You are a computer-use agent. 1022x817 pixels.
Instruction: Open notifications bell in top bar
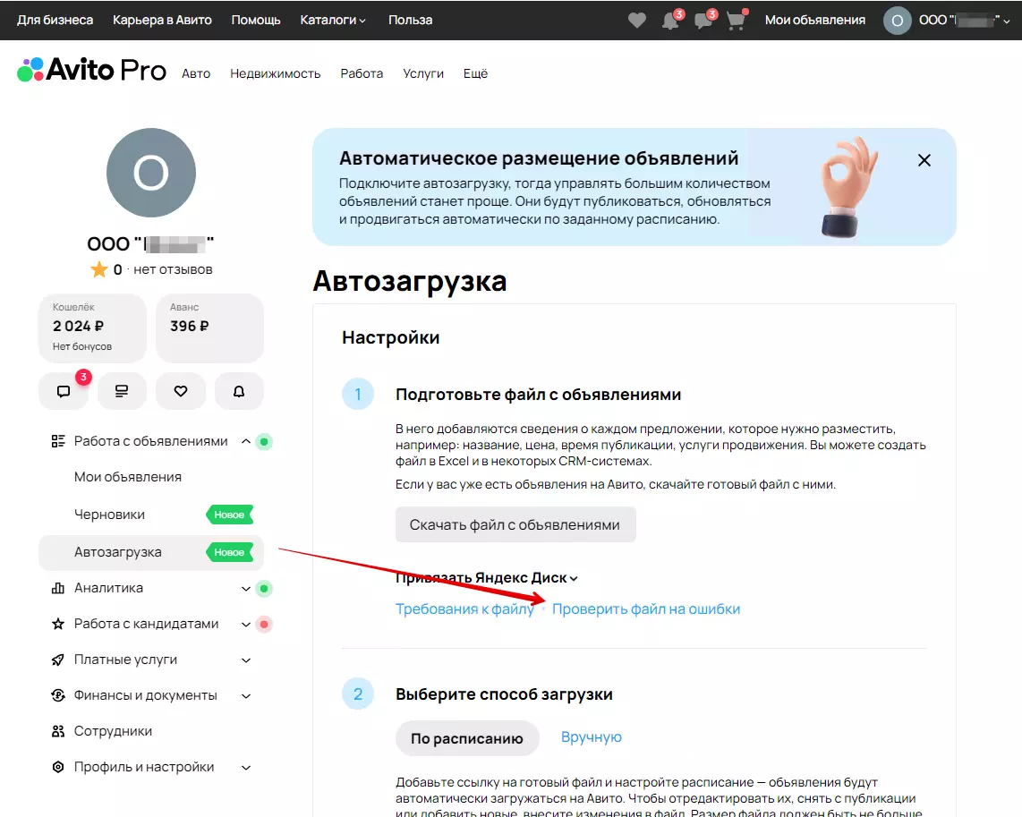(x=670, y=21)
